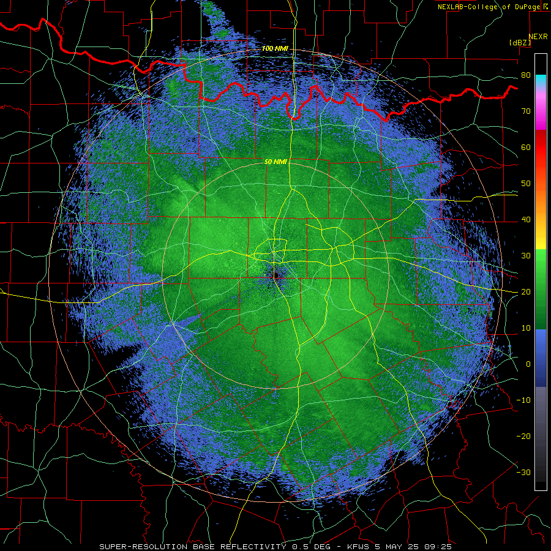551x551 pixels.
Task: Click the 80 value on the dBZ scale
Action: 526,75
